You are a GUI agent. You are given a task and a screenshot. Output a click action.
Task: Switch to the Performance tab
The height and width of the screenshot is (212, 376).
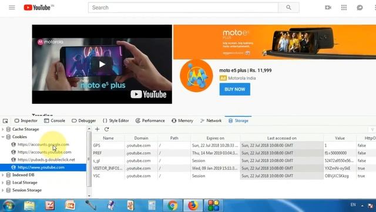point(150,121)
